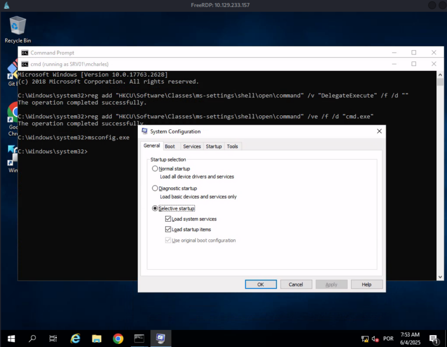
Task: Go to the Tools tab
Action: [233, 146]
